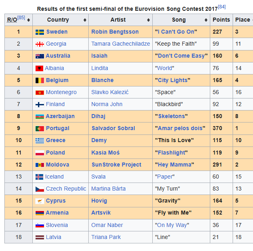Viewport: 253px width, 251px height.
Task: Sort table by Artist column
Action: (x=149, y=20)
